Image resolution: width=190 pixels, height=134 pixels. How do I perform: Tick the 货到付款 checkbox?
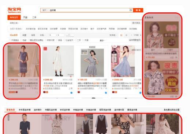click(x=46, y=40)
